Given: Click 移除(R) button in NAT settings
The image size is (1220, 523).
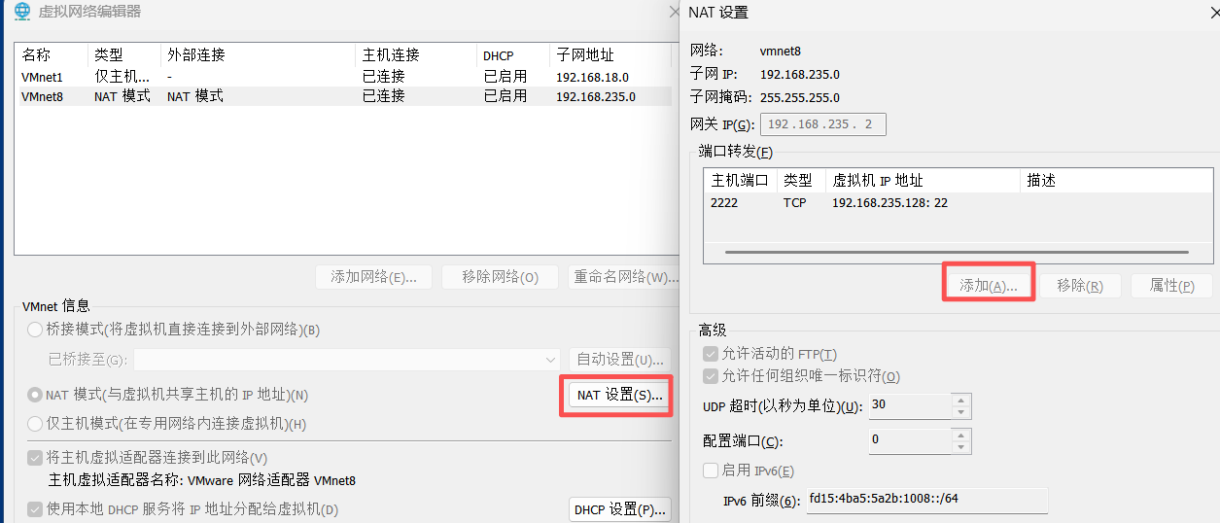Looking at the screenshot, I should [x=1080, y=286].
